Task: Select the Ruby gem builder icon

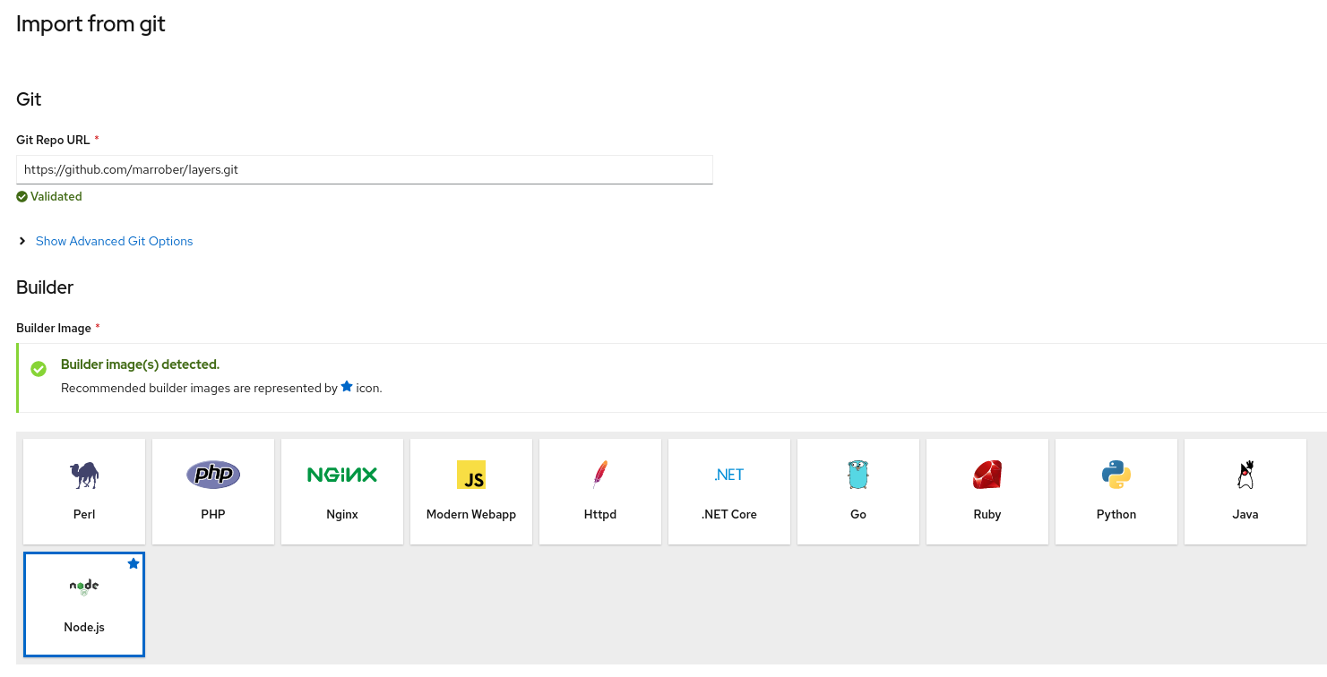Action: pos(987,475)
